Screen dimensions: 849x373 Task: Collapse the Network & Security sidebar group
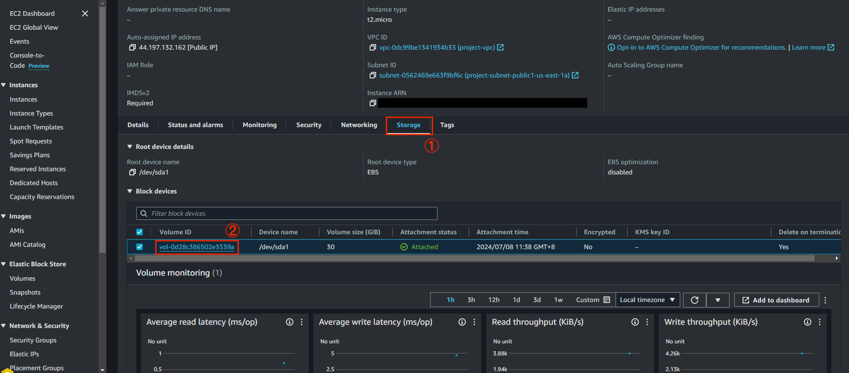pos(3,326)
